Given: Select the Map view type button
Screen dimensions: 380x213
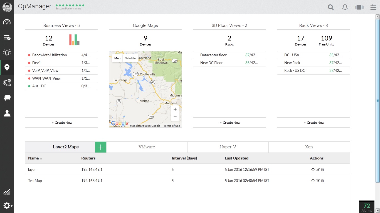Looking at the screenshot, I should click(117, 58).
